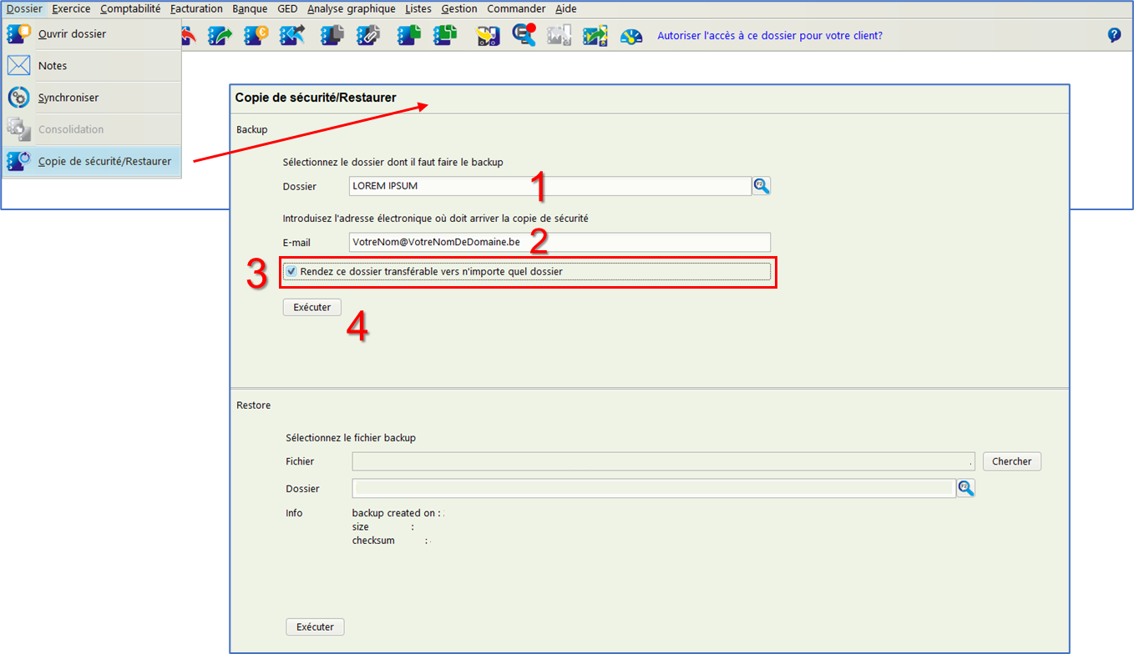1134x654 pixels.
Task: Click the notebook icon with single green document
Action: point(408,35)
